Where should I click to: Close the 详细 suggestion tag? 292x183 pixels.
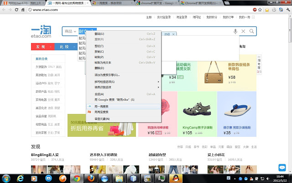pos(173,34)
